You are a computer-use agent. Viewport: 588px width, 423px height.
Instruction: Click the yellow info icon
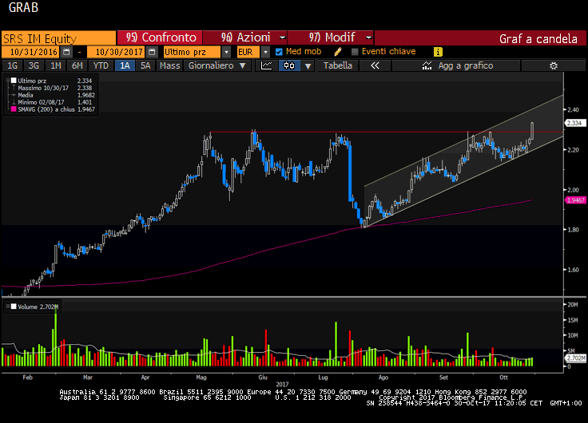[438, 52]
